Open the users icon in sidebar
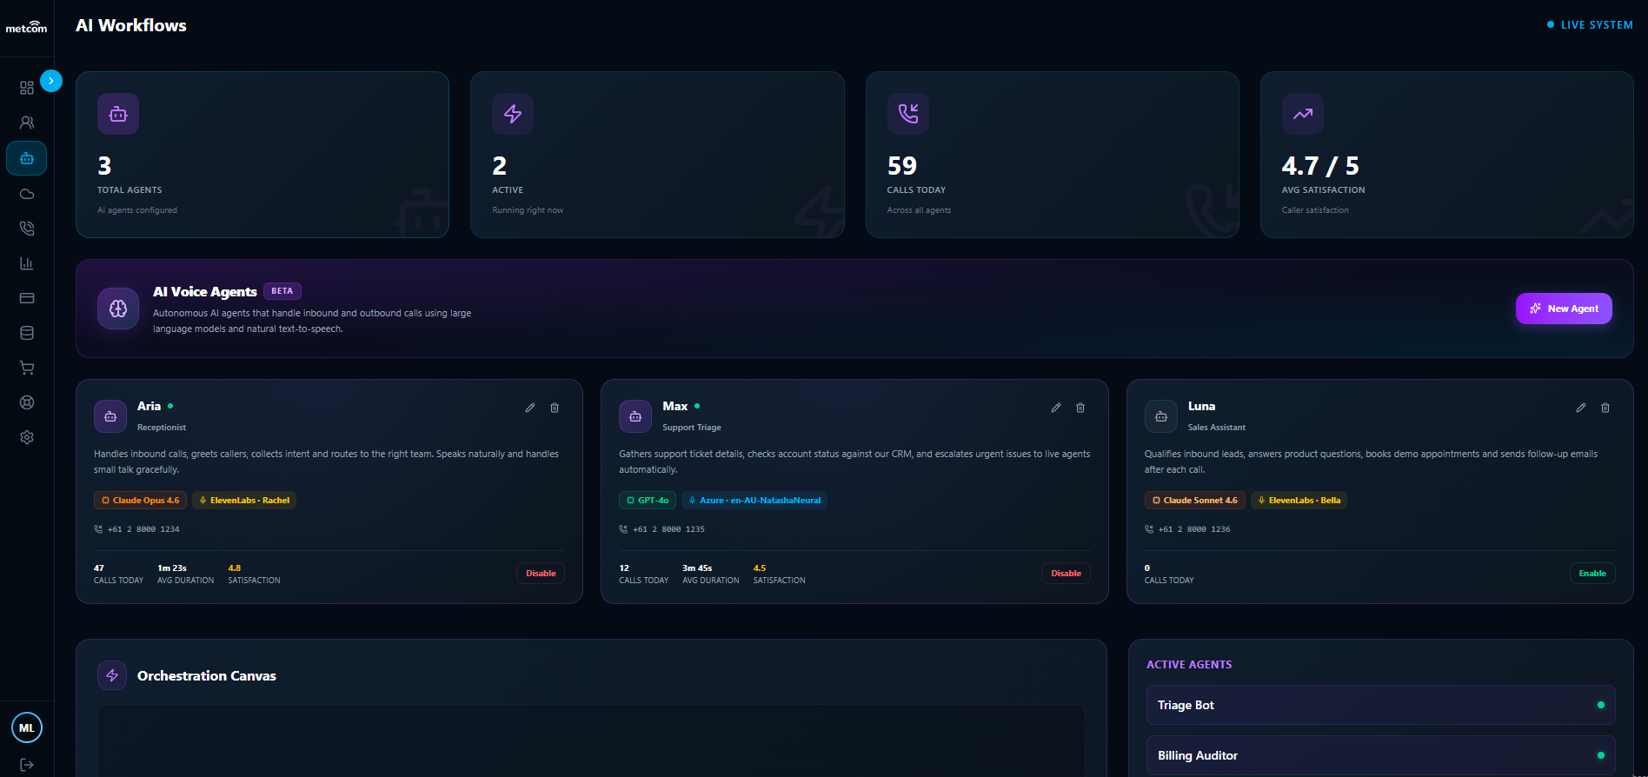The image size is (1648, 777). coord(27,123)
